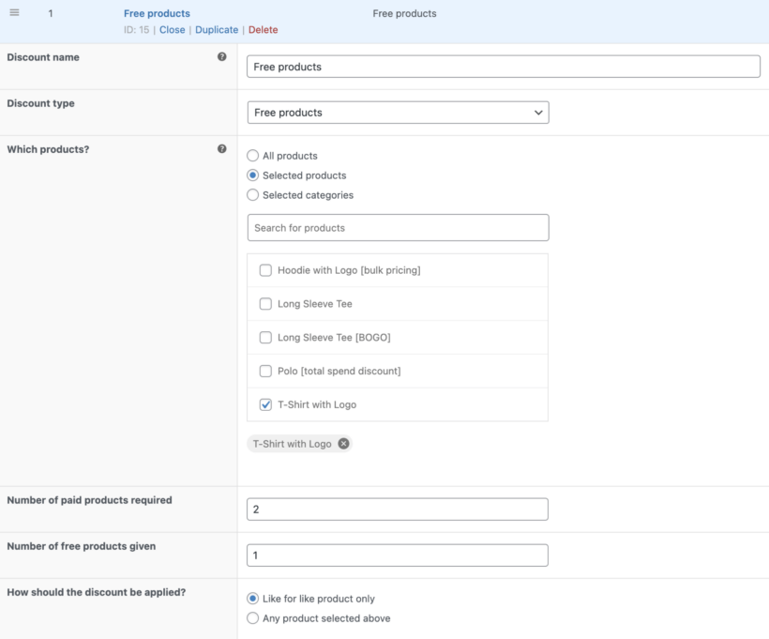Click the Duplicate link
769x639 pixels.
point(216,29)
